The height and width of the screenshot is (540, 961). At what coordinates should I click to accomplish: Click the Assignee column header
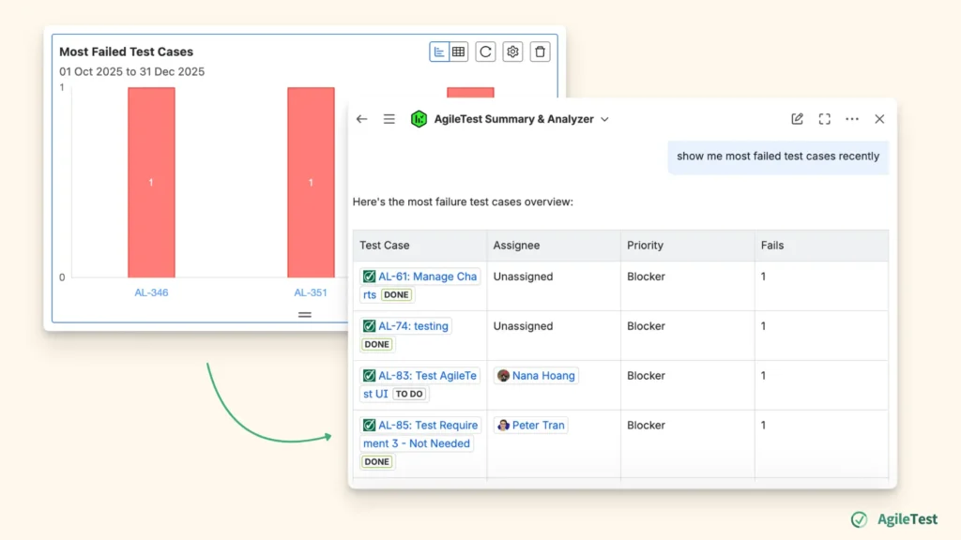click(516, 246)
